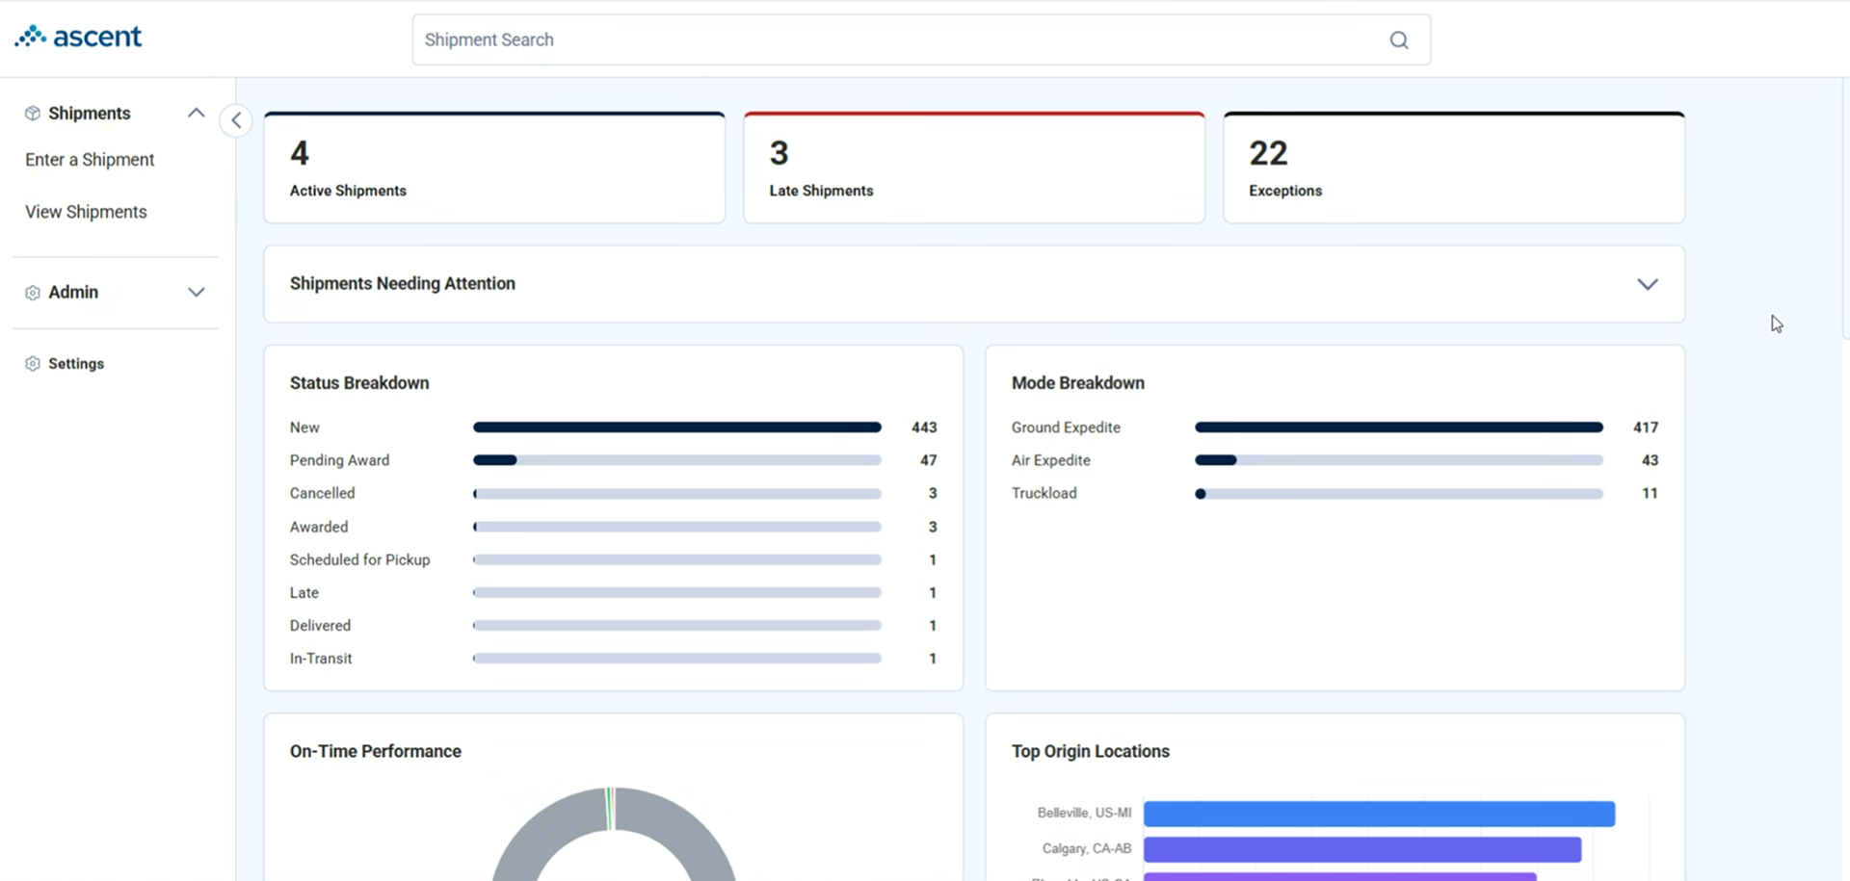Click the Admin gear icon
The image size is (1850, 881).
click(x=33, y=293)
